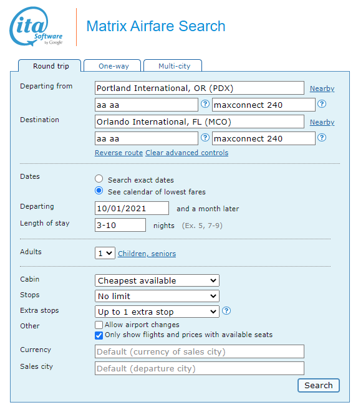Expand the Extra stops dropdown
Image resolution: width=353 pixels, height=410 pixels.
pos(157,312)
